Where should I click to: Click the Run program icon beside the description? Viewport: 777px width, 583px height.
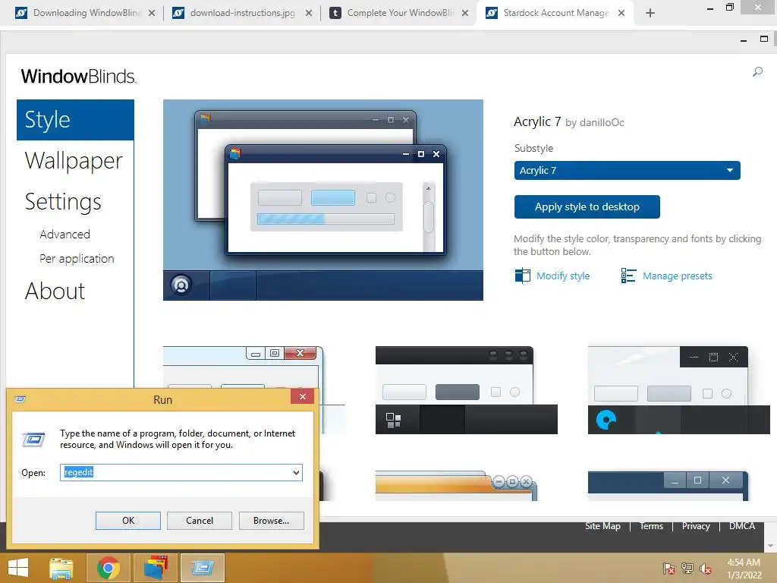[x=33, y=440]
